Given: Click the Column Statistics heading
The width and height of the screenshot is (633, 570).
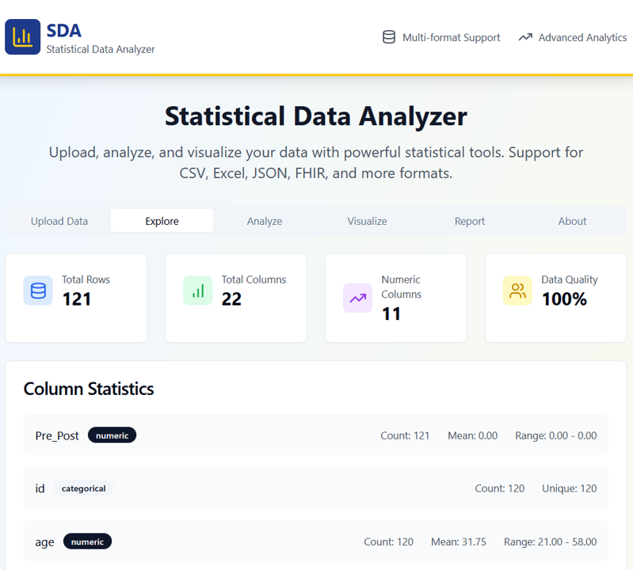Looking at the screenshot, I should pyautogui.click(x=89, y=389).
